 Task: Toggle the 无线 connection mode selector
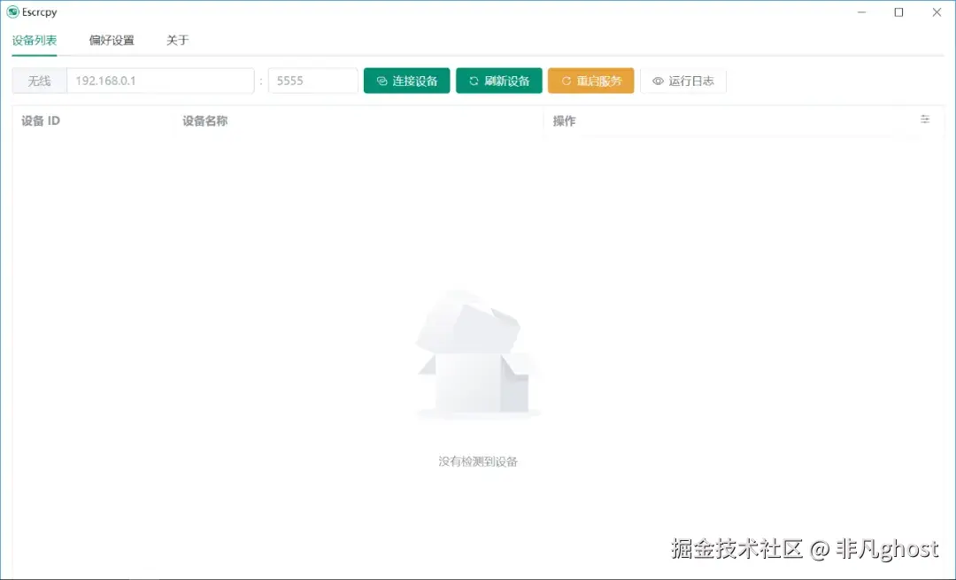[38, 81]
